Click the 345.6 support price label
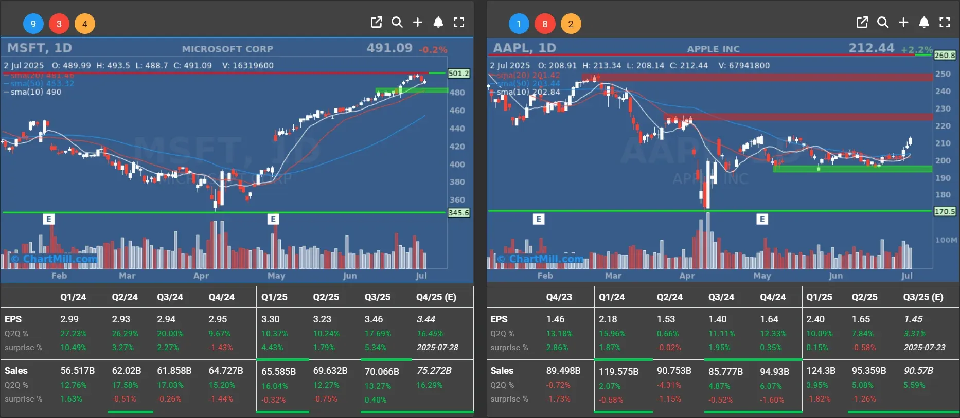 [x=458, y=213]
